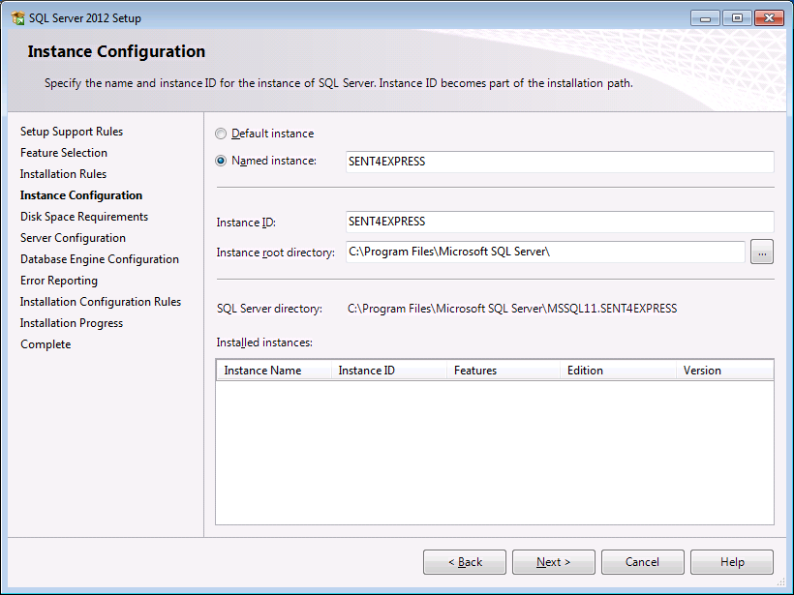This screenshot has width=794, height=595.
Task: Select the Named instance radio button
Action: coord(221,161)
